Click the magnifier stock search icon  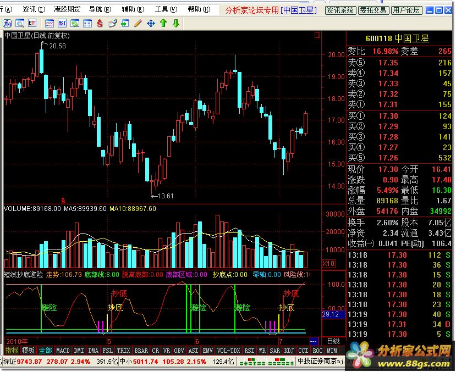click(20, 23)
